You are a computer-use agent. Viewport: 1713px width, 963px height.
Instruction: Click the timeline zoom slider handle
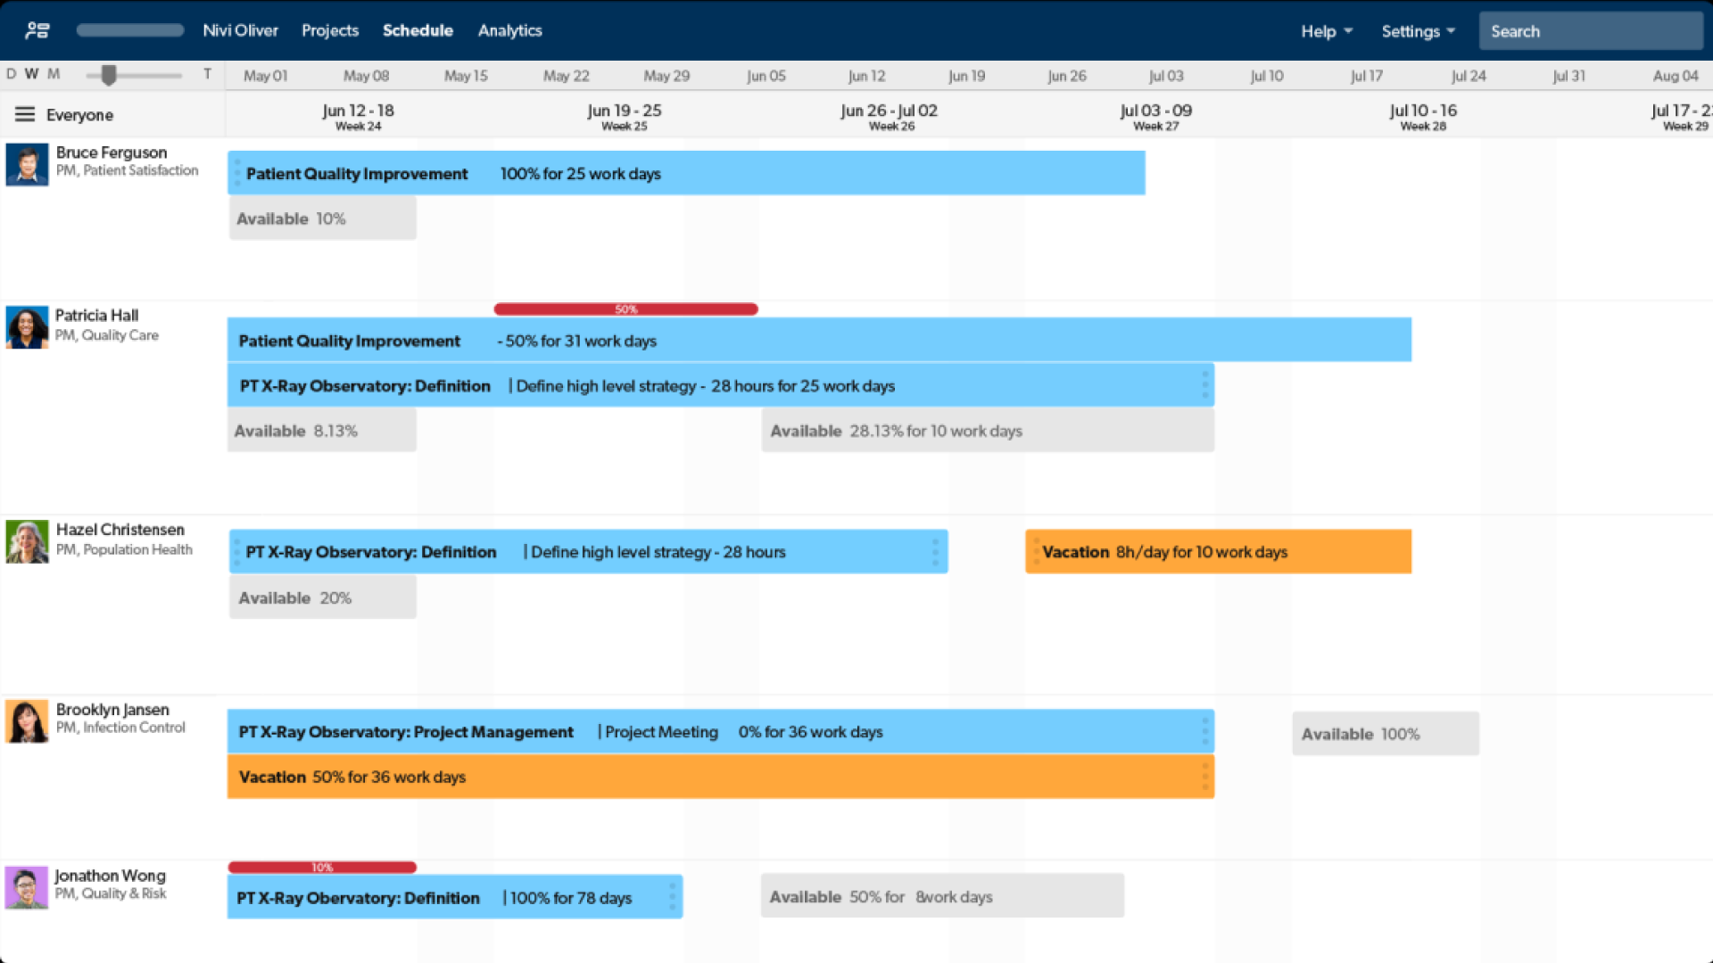(109, 75)
